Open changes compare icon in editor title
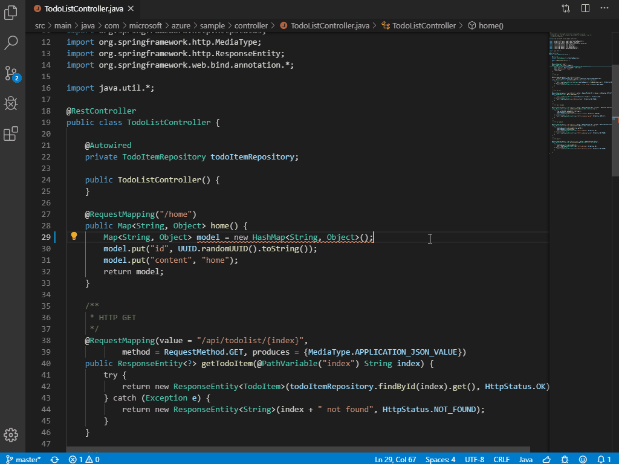This screenshot has width=619, height=464. [x=565, y=8]
